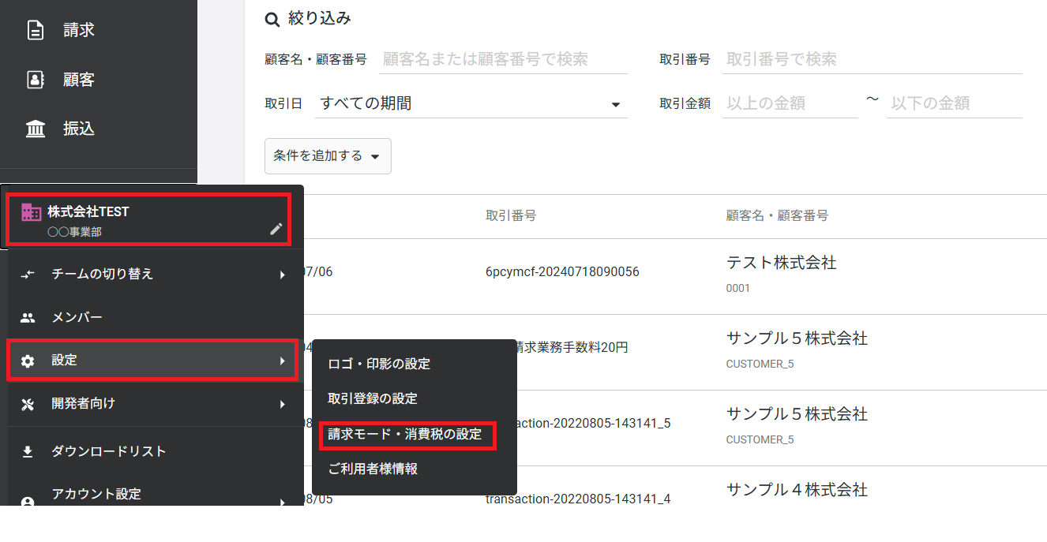Choose ご利用者様情報 from the submenu
The height and width of the screenshot is (542, 1047).
pos(415,469)
